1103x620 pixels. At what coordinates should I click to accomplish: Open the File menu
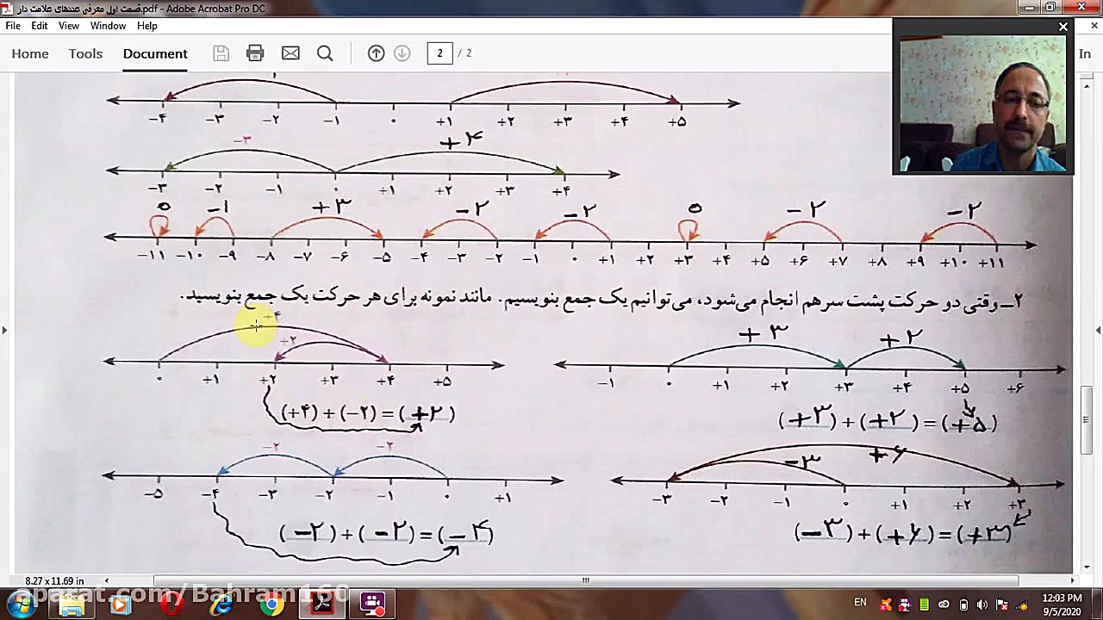[x=13, y=26]
